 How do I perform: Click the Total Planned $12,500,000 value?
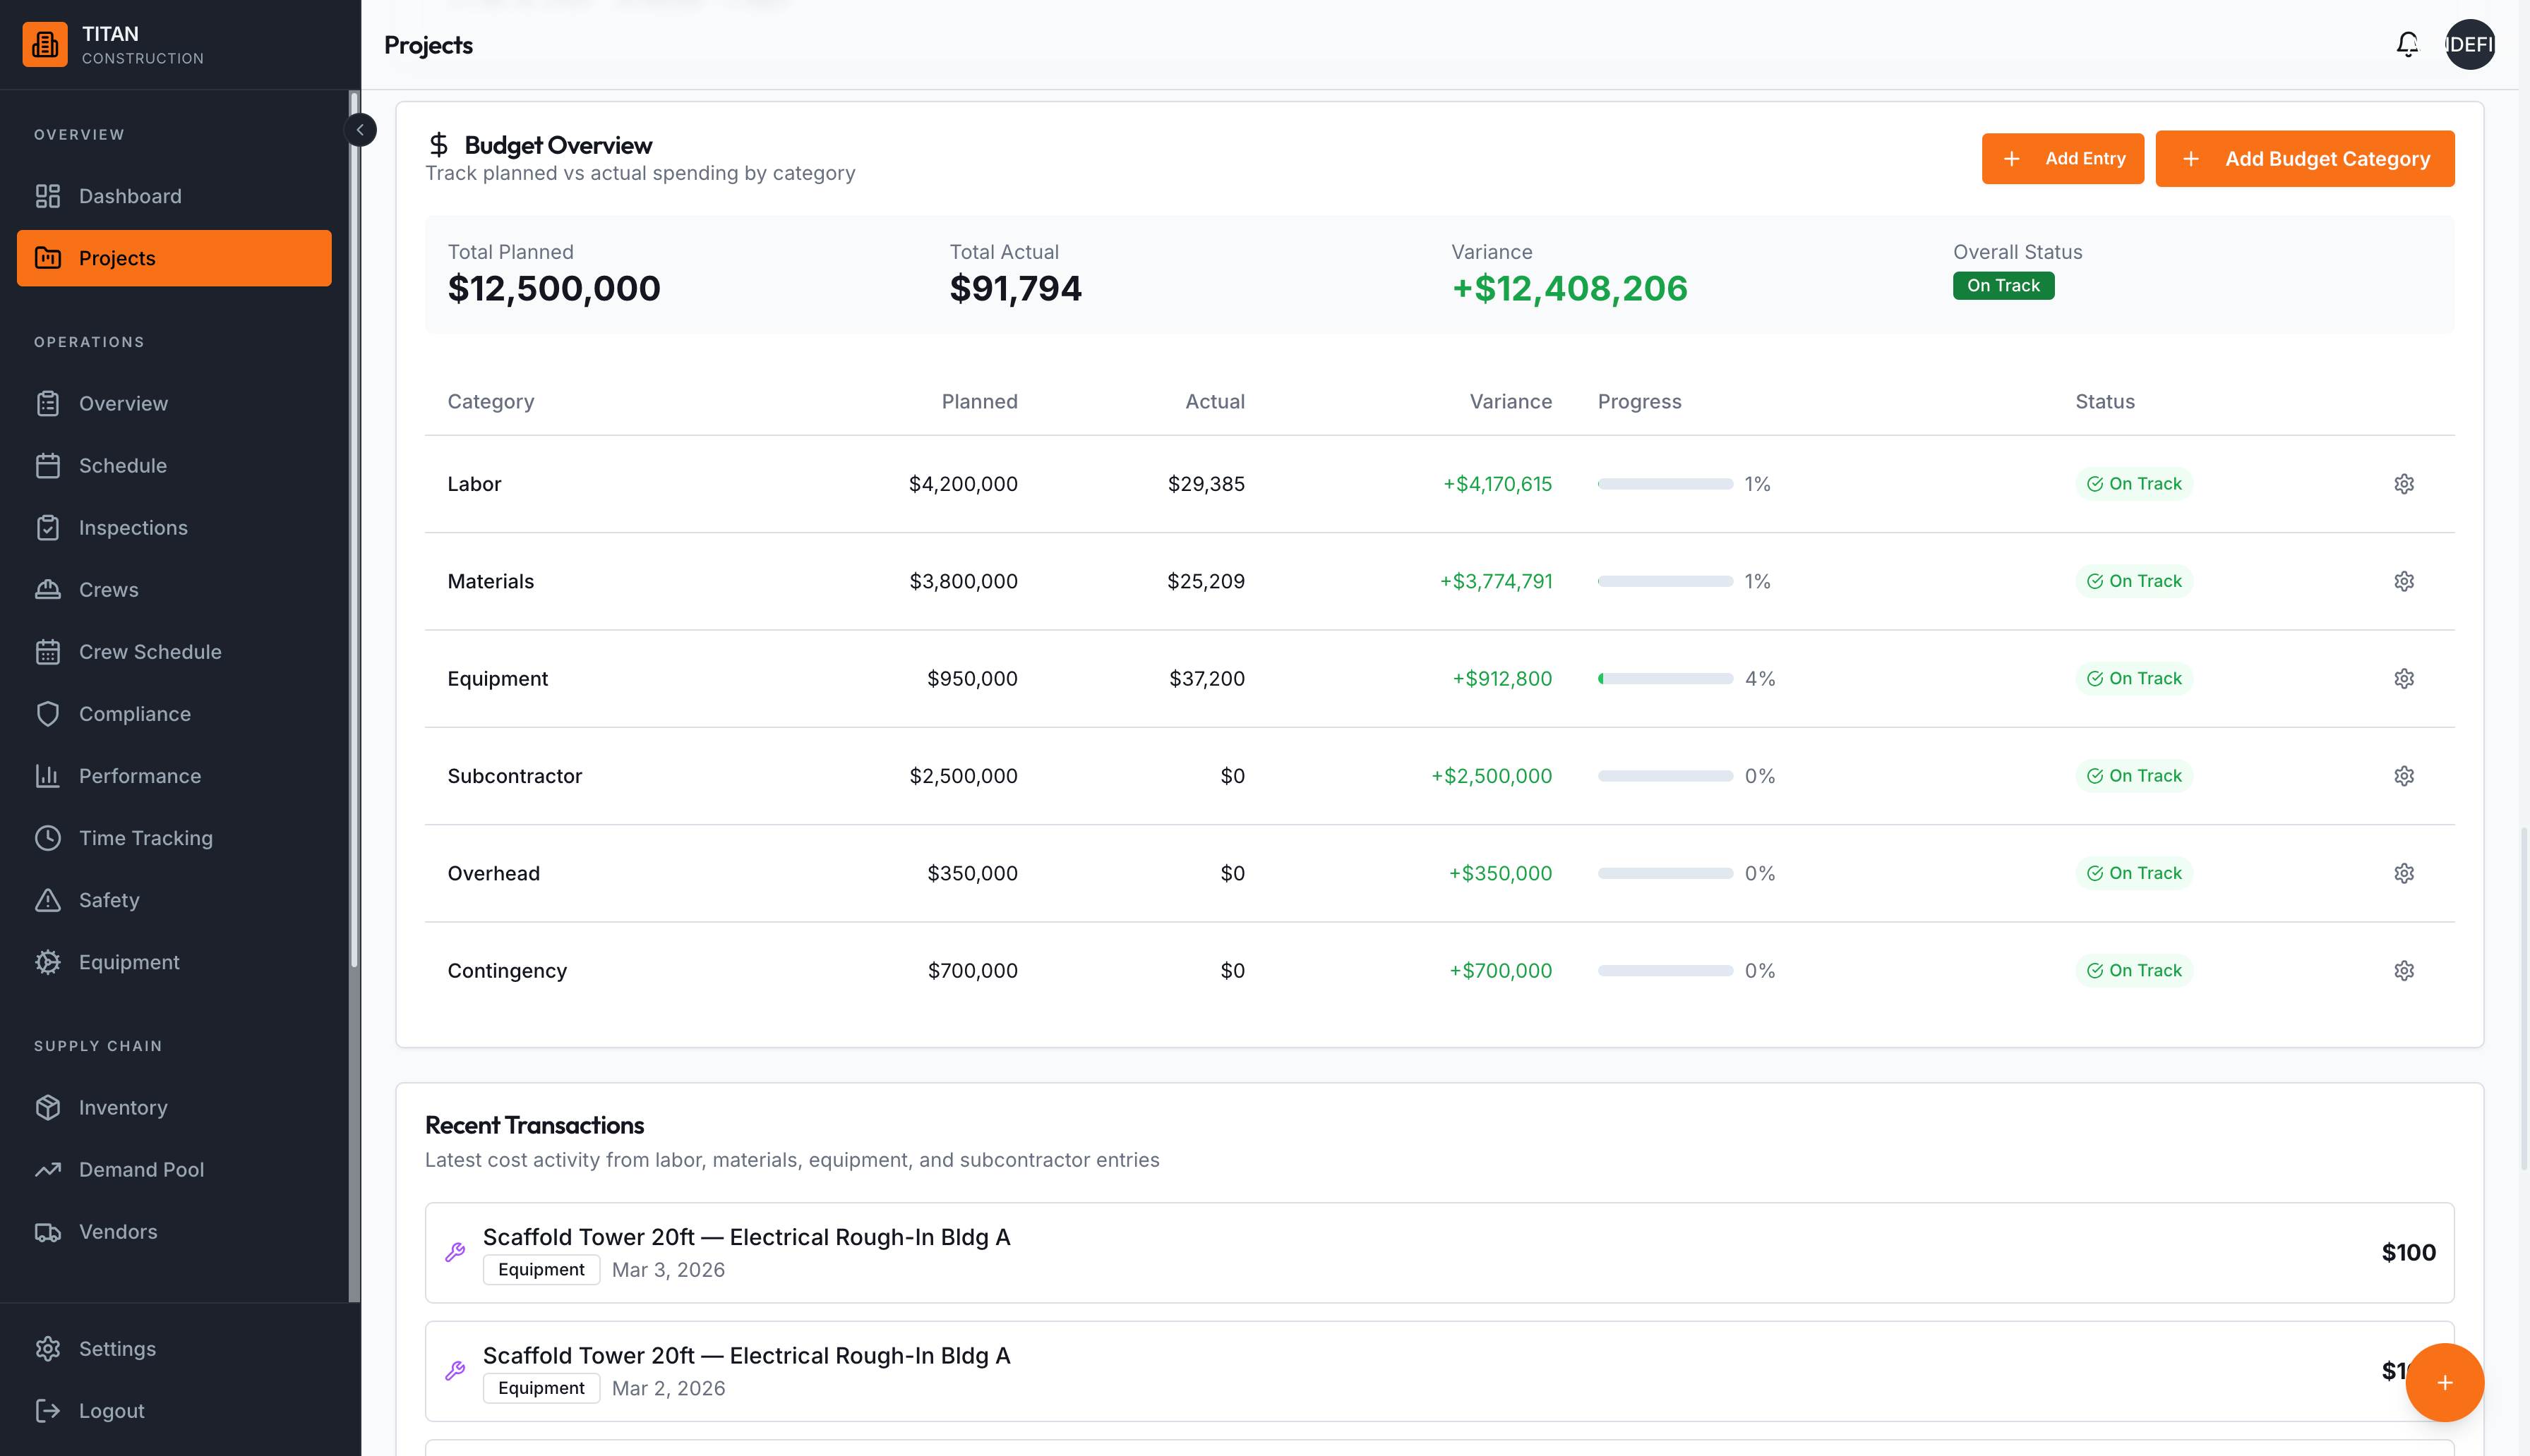[554, 289]
